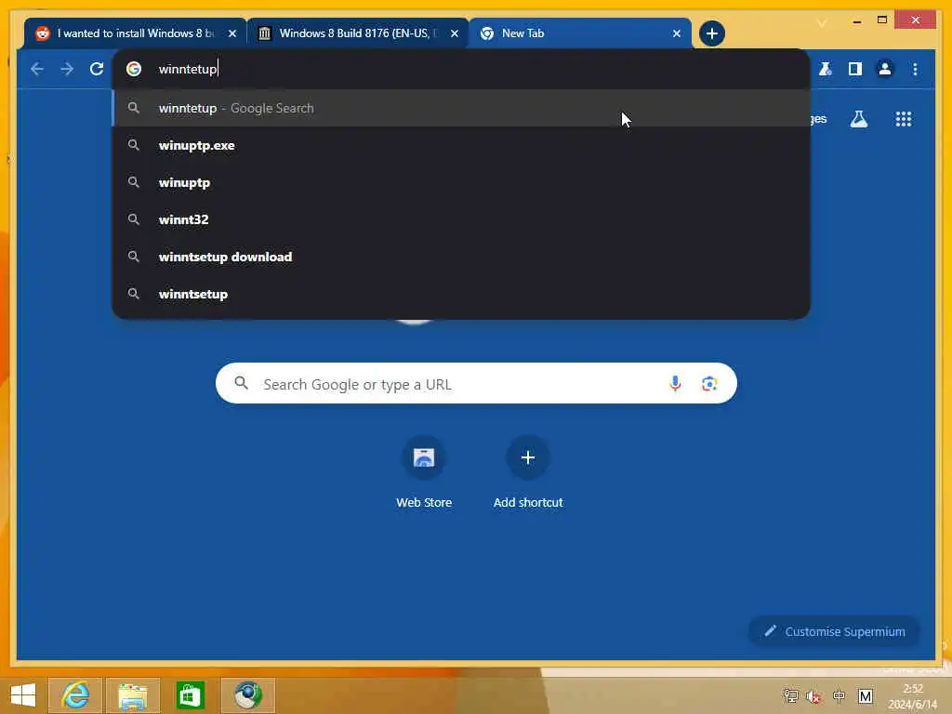Select 'winntetup - Google Search' suggestion

(461, 108)
